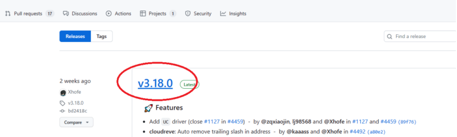
Task: Switch to the Tags view
Action: pos(102,36)
